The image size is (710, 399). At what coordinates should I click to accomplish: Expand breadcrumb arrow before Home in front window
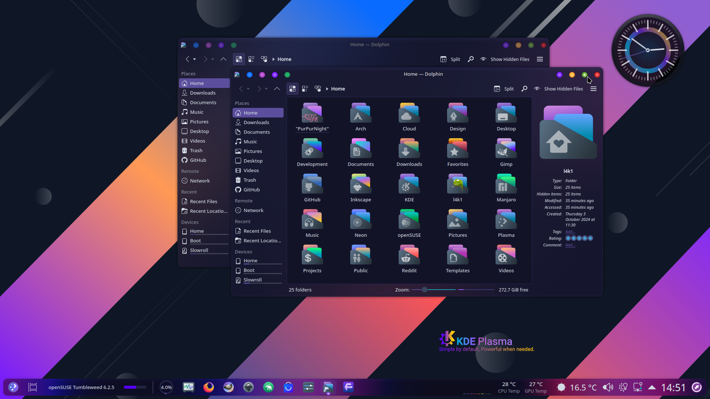pos(327,89)
